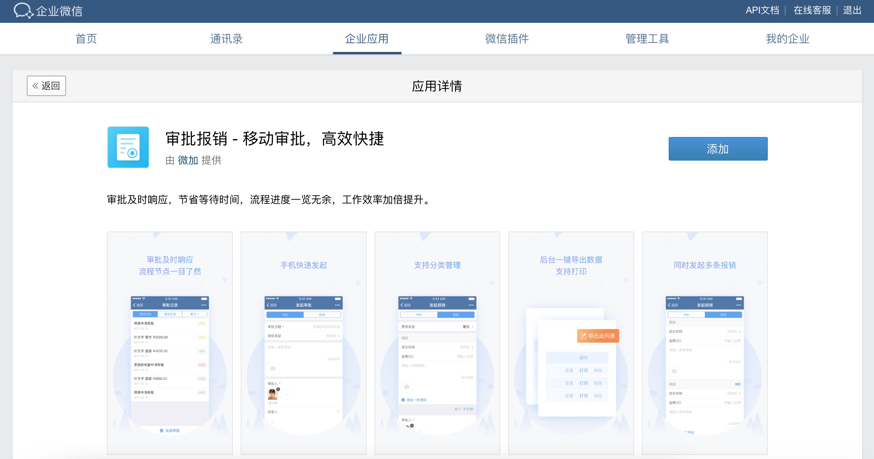This screenshot has width=874, height=459.
Task: Click 退出 to log out
Action: [x=852, y=10]
